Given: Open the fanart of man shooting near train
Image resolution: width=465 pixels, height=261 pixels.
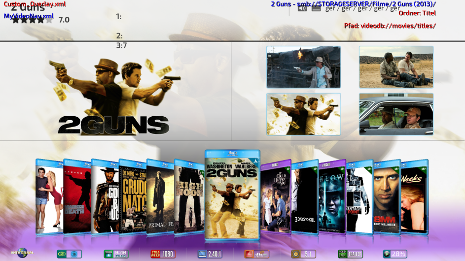Looking at the screenshot, I should coord(303,67).
